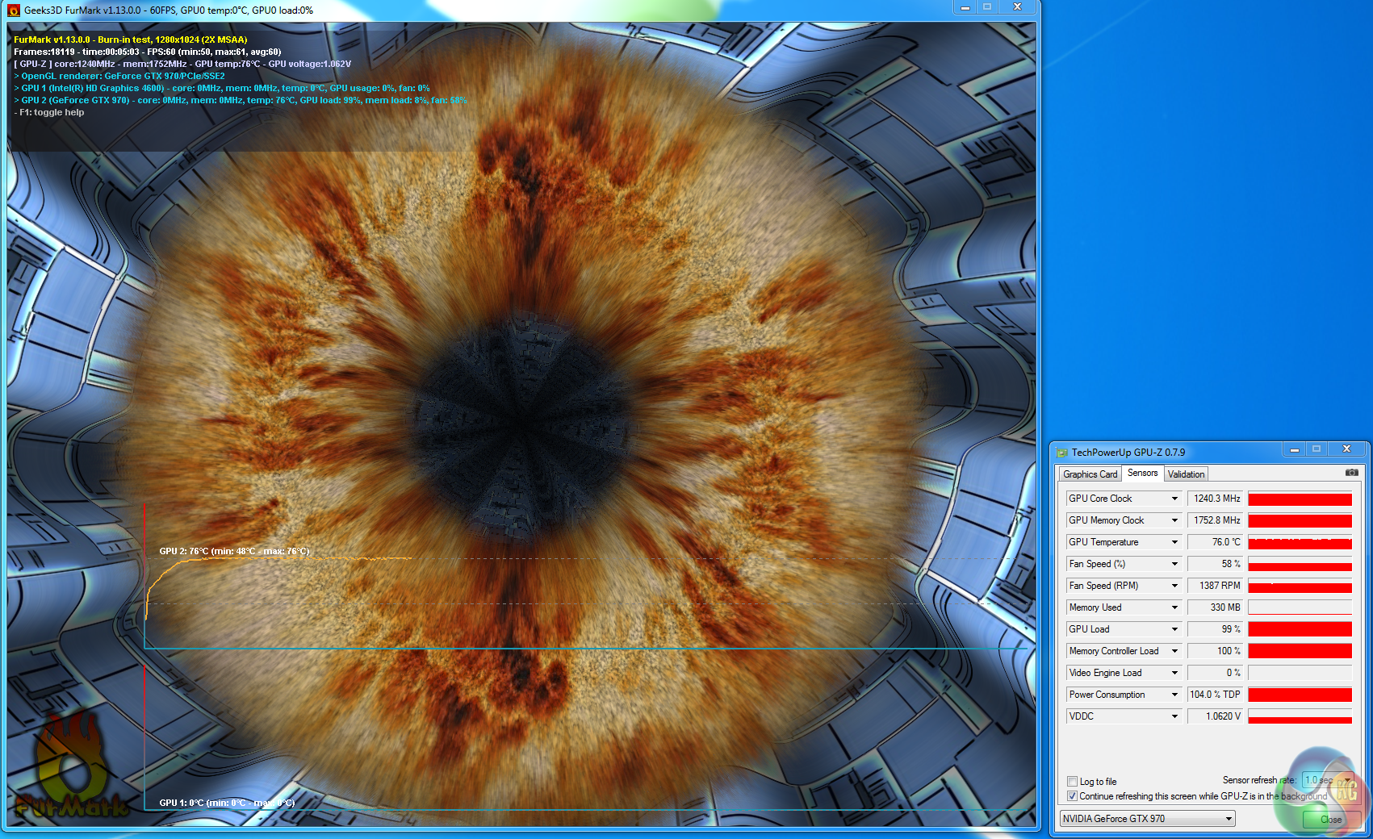Image resolution: width=1373 pixels, height=839 pixels.
Task: Open the Fan Speed (%) sensor dropdown
Action: click(1174, 564)
